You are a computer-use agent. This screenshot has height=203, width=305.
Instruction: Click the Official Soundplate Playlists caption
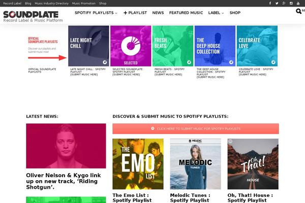42,71
